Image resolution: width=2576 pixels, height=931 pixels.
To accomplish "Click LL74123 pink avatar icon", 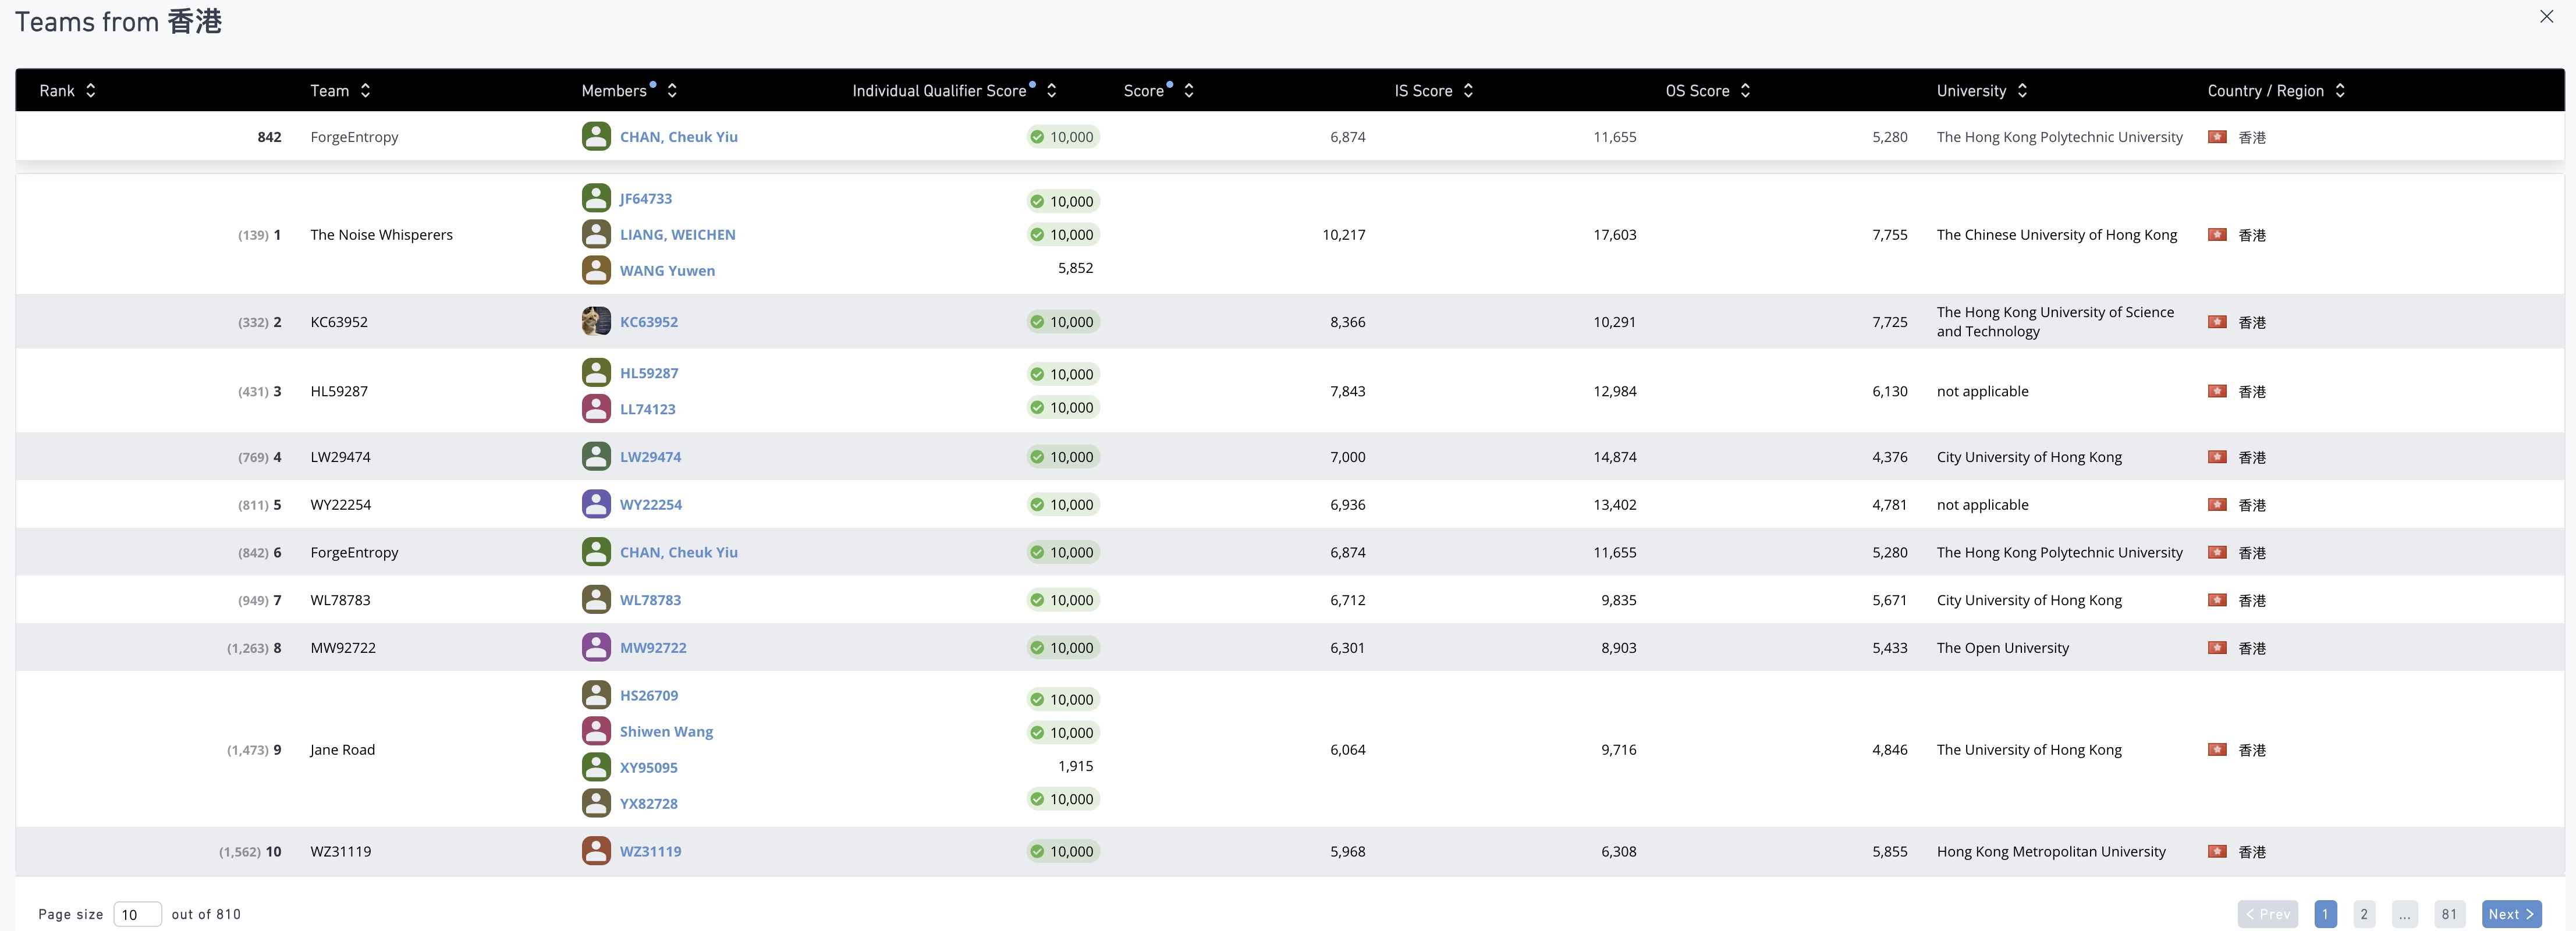I will point(596,408).
